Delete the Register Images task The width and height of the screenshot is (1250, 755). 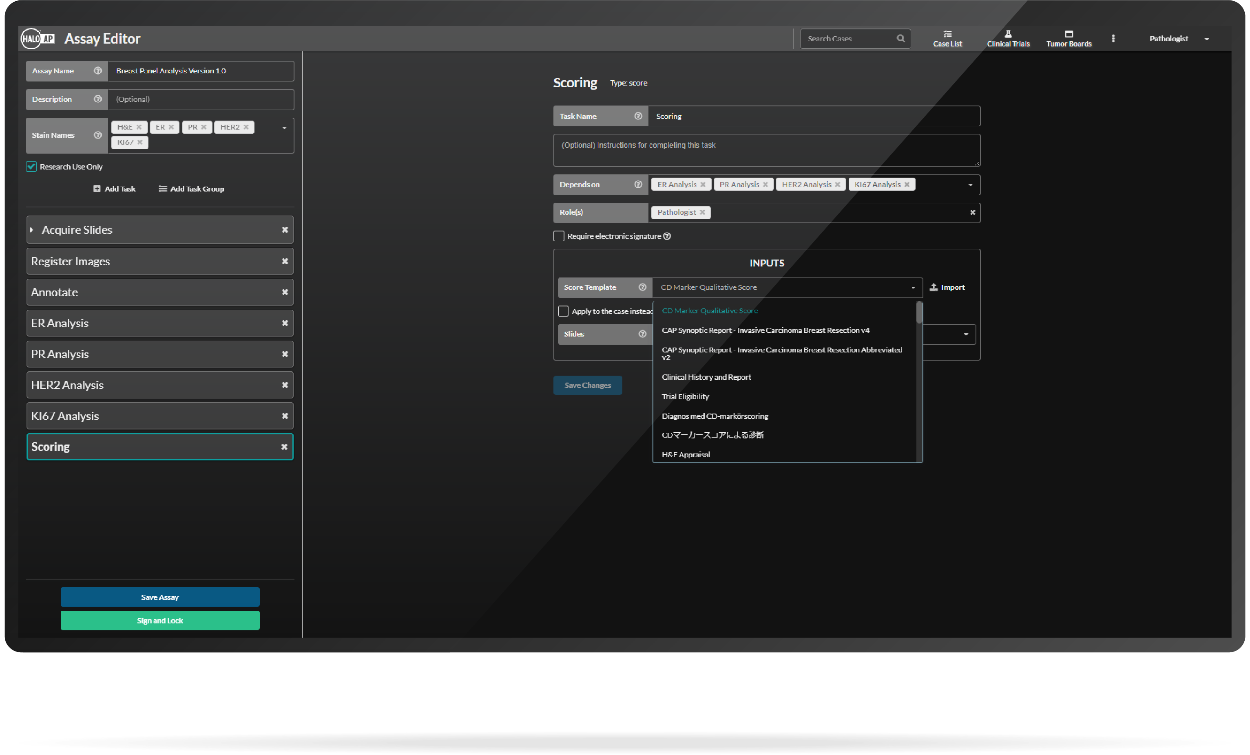285,262
